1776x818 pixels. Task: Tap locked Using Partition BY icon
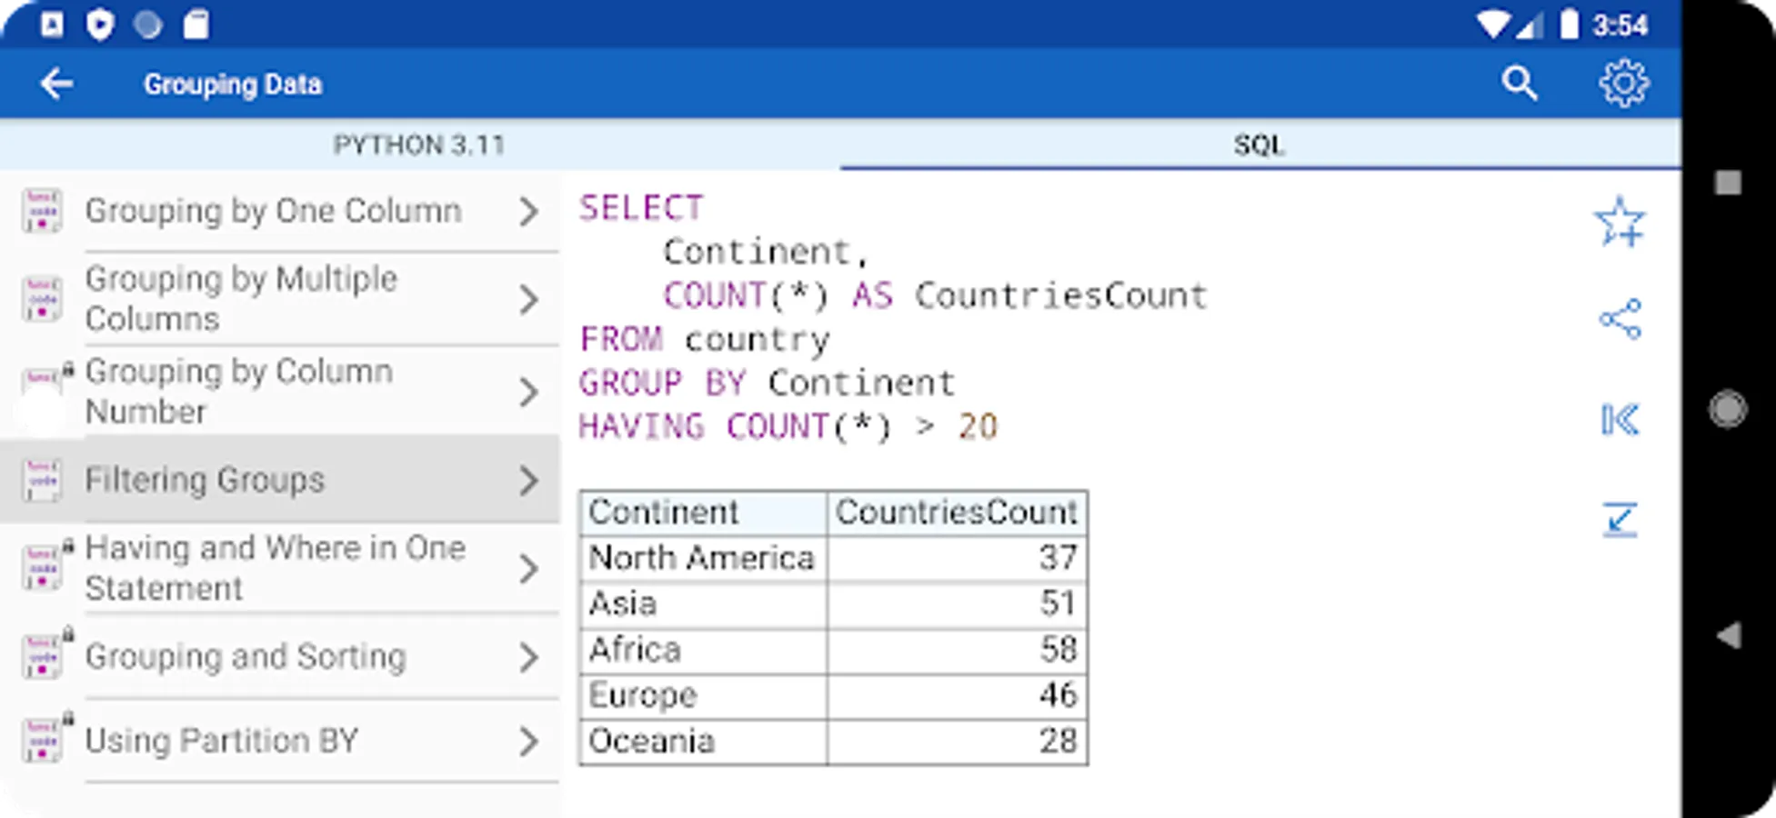[x=44, y=740]
